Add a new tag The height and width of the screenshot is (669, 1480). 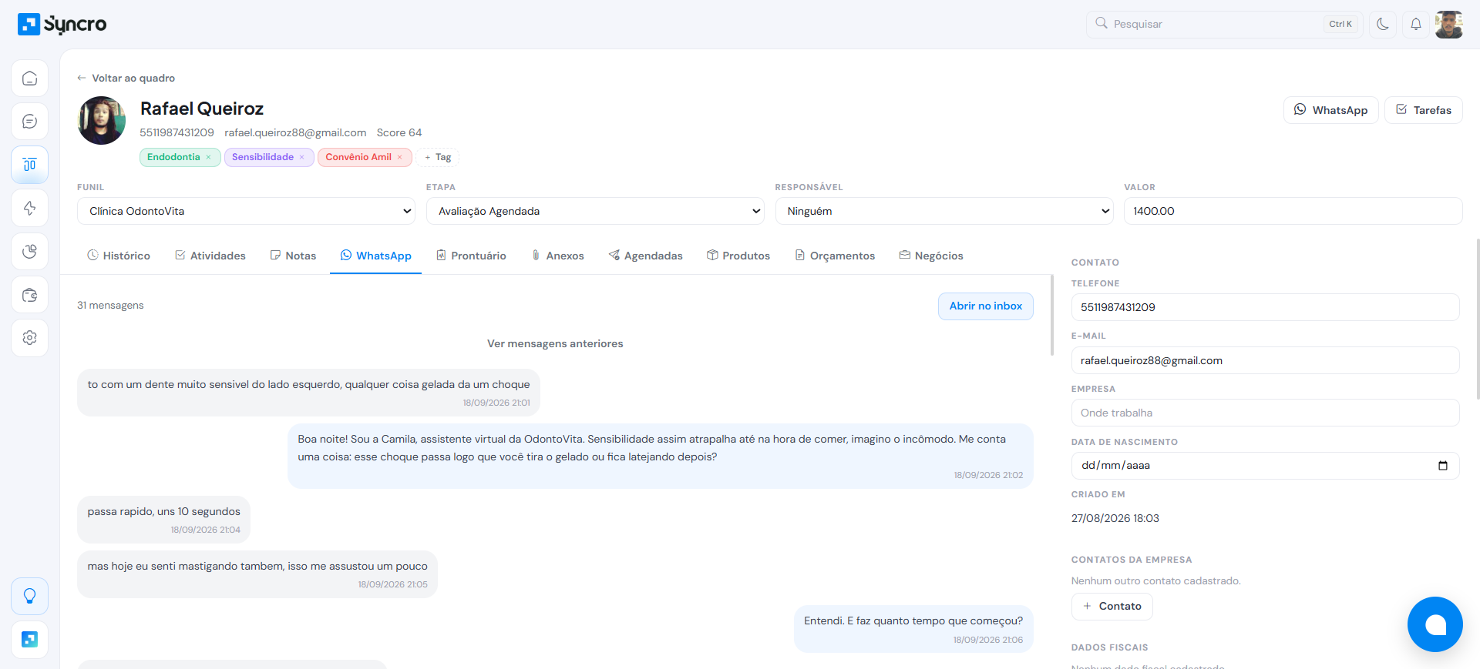tap(438, 157)
